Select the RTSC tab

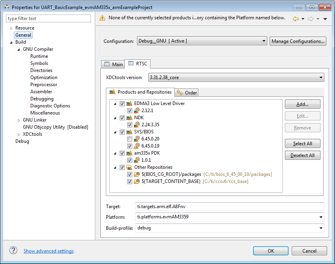pyautogui.click(x=138, y=63)
